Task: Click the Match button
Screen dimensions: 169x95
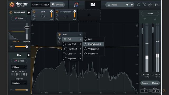Action: [x=155, y=83]
